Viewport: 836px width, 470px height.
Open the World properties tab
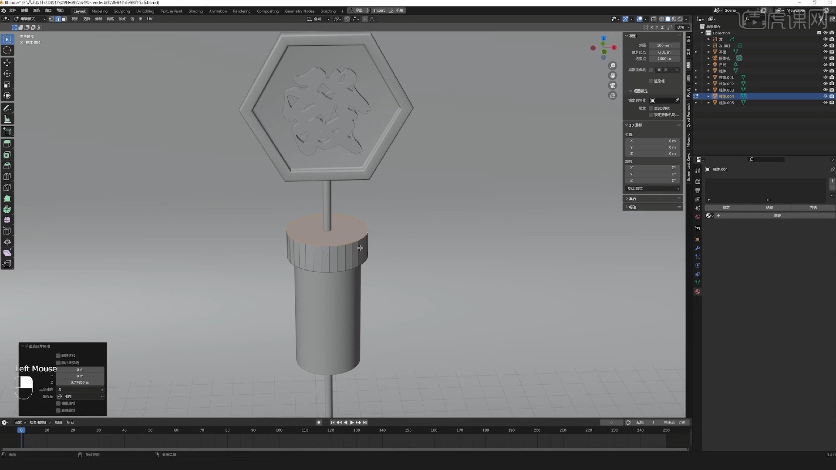tap(698, 217)
